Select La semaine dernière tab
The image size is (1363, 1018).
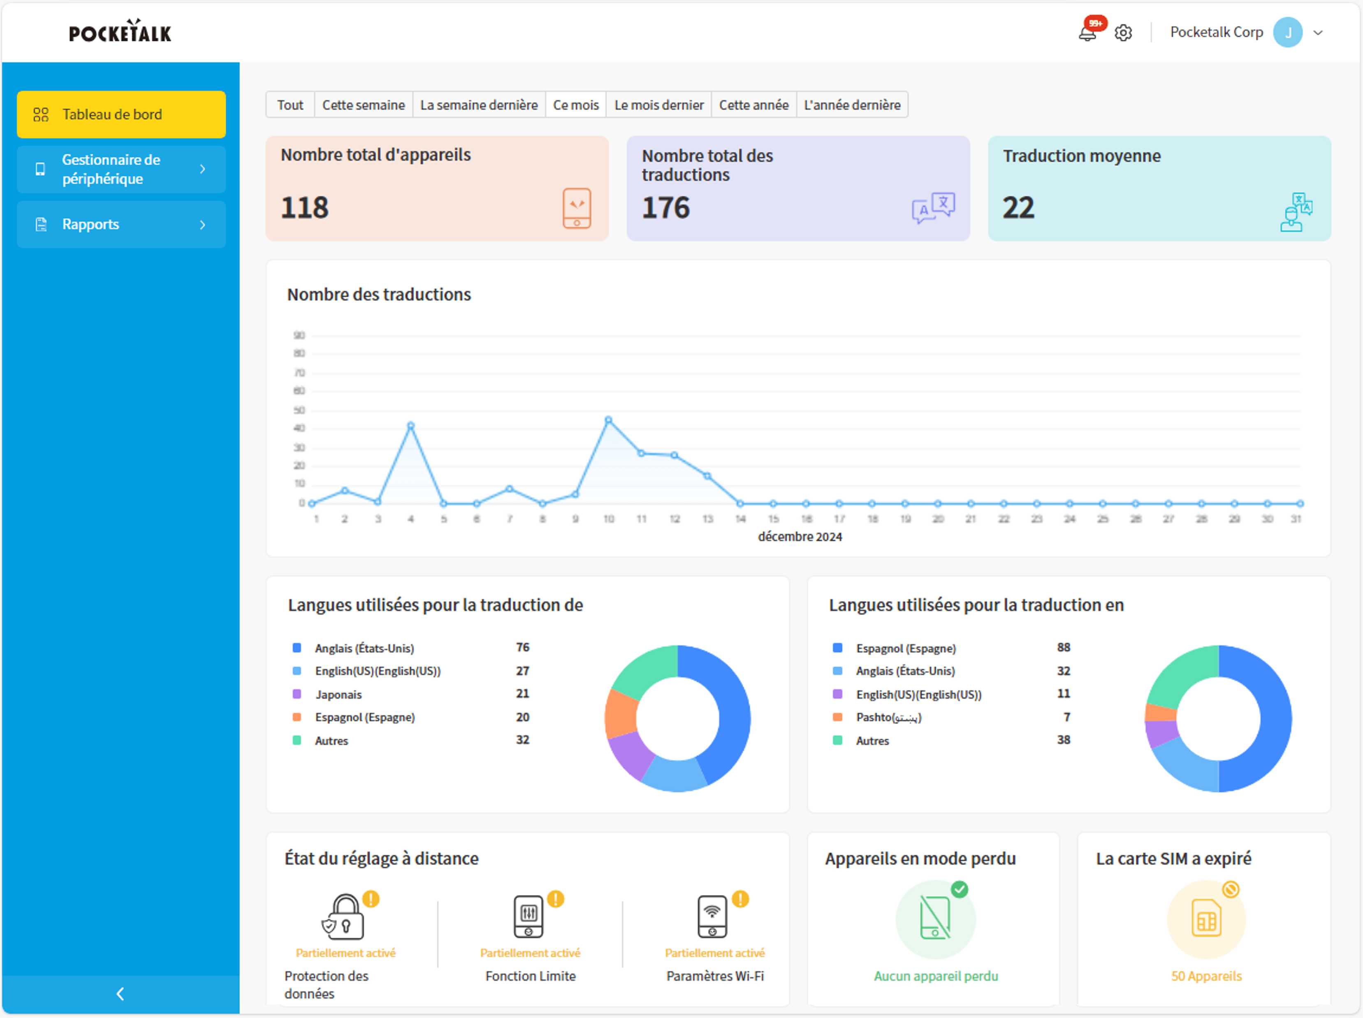click(x=479, y=105)
